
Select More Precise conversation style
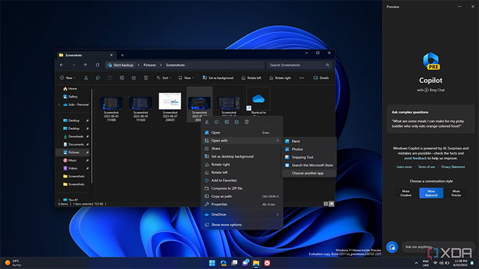[456, 193]
